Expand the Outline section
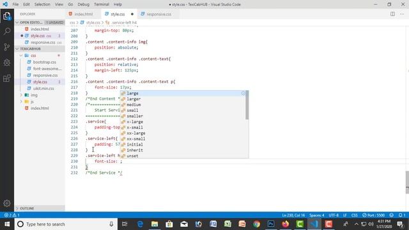409x230 pixels. click(x=17, y=208)
